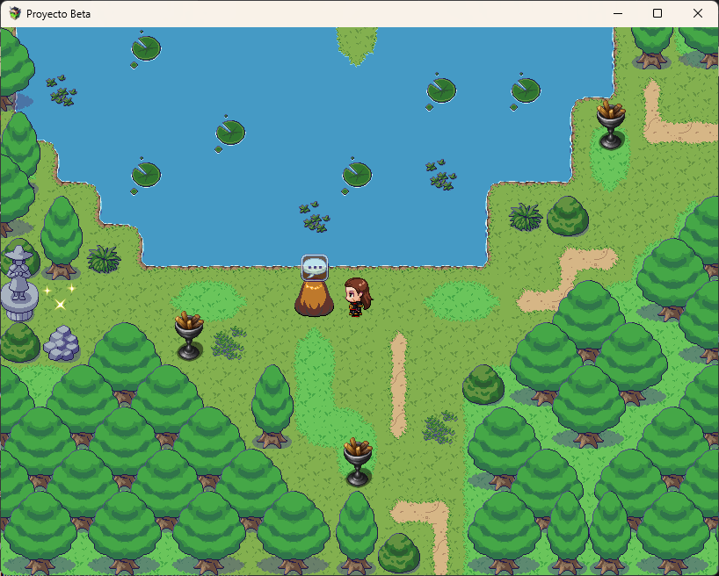Click the orange-haired NPC by the pond

314,299
